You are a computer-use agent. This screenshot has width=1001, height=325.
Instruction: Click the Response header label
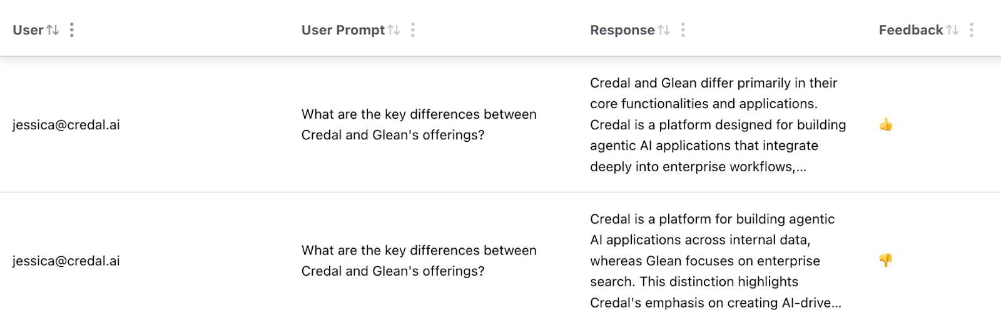(x=622, y=30)
